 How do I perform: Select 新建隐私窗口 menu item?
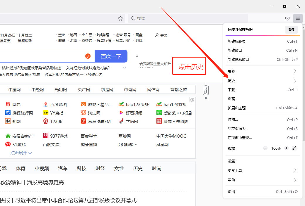[x=263, y=60]
